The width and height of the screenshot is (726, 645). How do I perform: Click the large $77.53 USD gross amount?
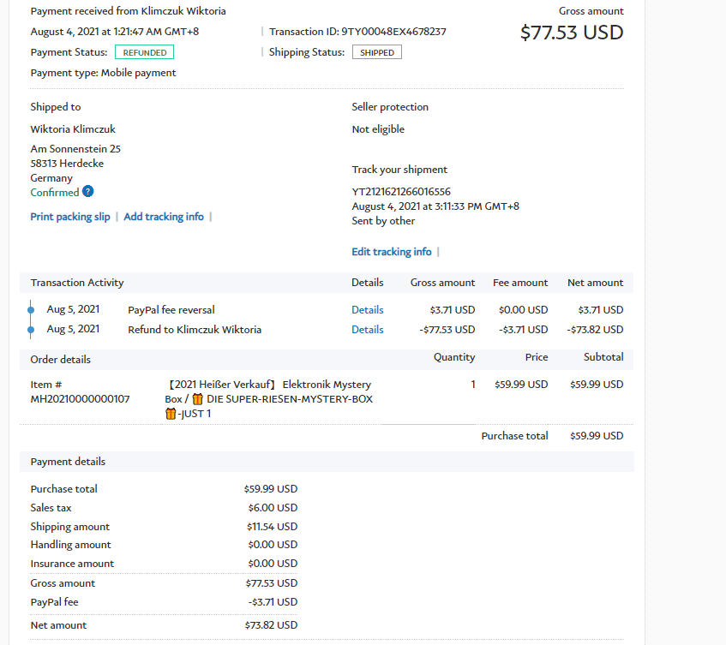click(x=572, y=33)
